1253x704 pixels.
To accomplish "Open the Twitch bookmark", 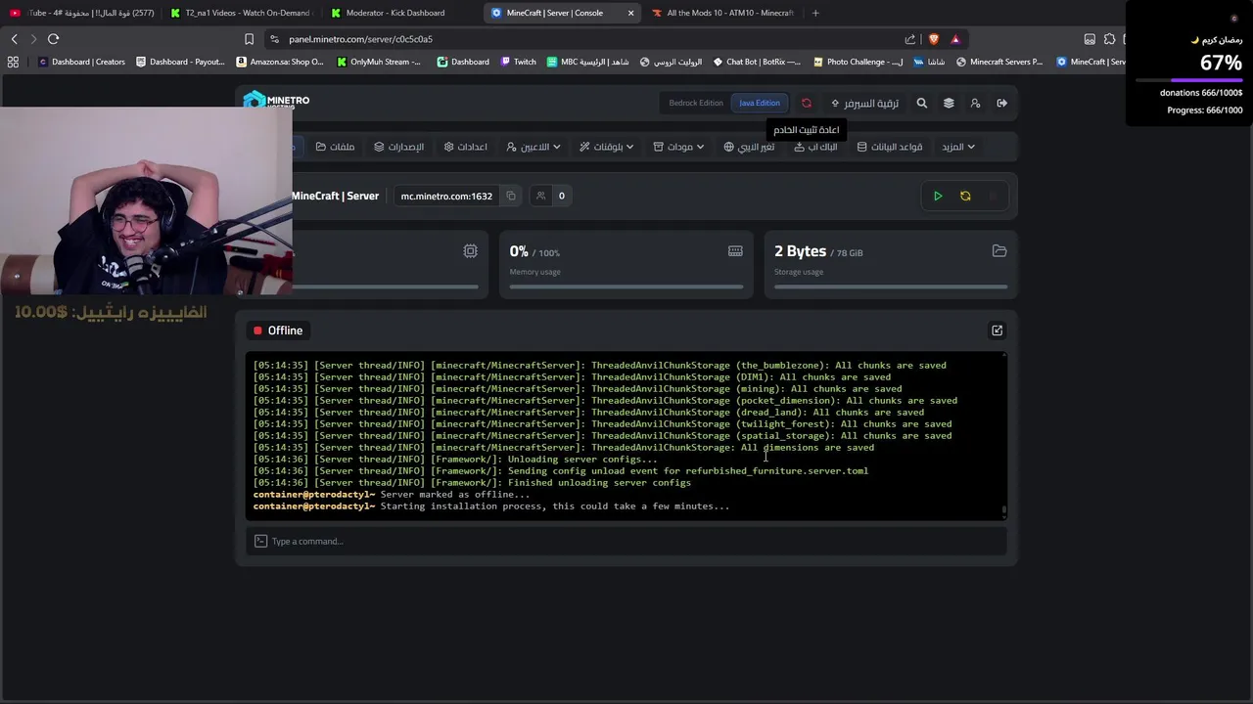I will (519, 62).
